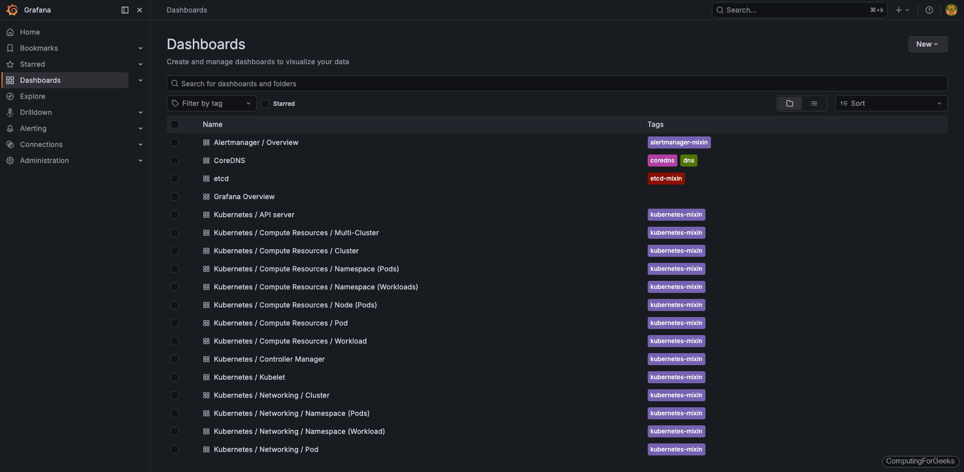Open Starred from the sidebar menu
Screen dimensions: 964x472
tap(32, 64)
